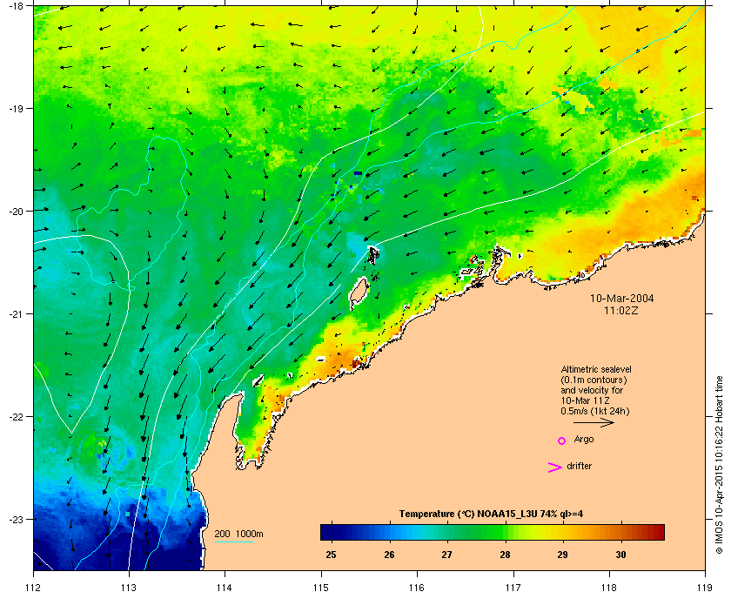This screenshot has height=592, width=731.
Task: Click the longitude axis label 113
Action: pos(129,587)
